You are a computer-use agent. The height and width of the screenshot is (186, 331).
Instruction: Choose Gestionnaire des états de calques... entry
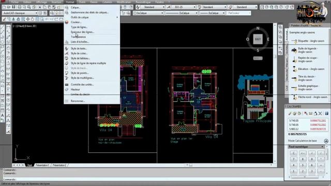point(92,12)
